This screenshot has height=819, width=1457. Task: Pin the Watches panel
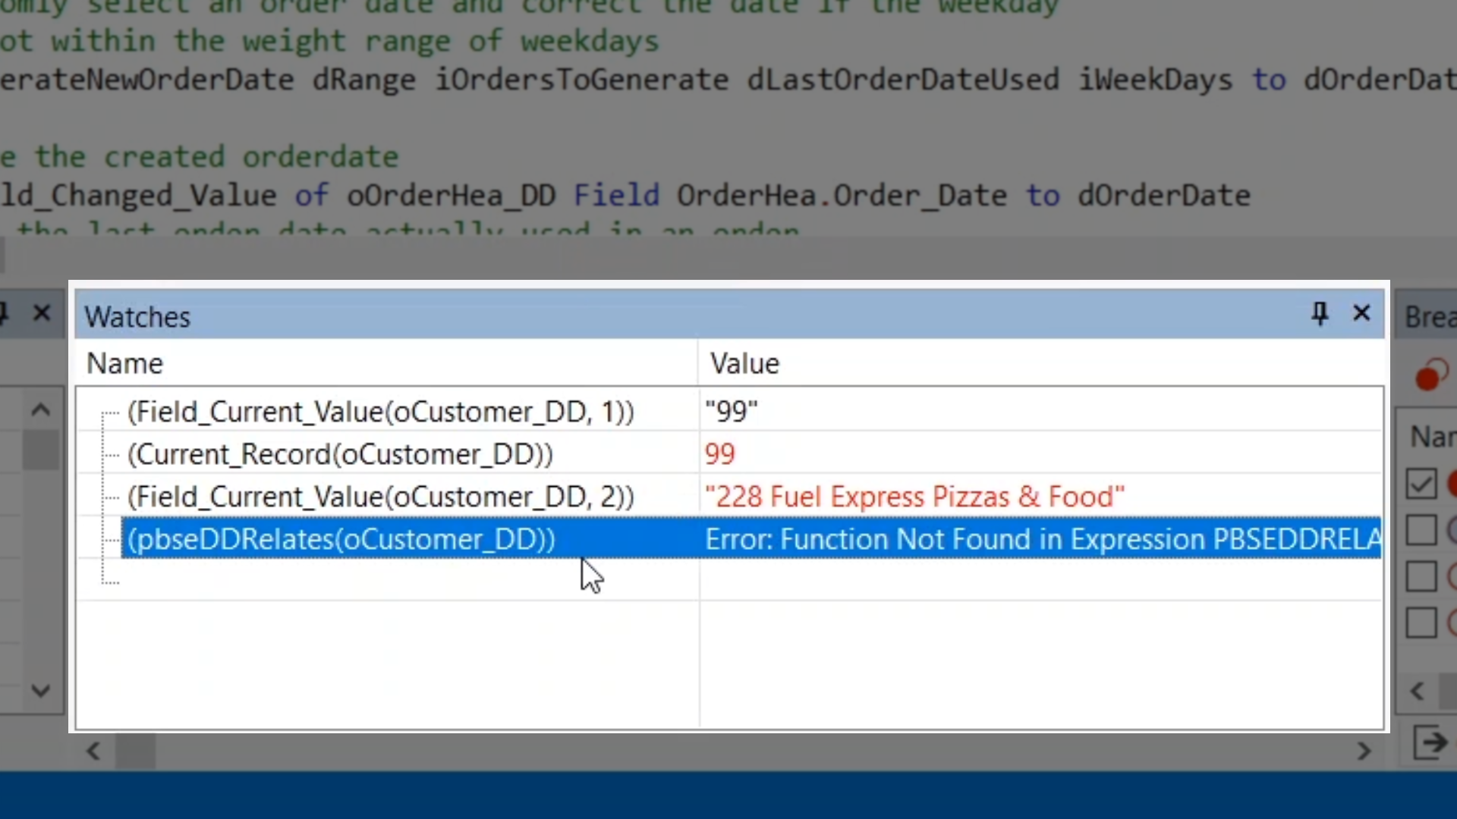point(1320,313)
